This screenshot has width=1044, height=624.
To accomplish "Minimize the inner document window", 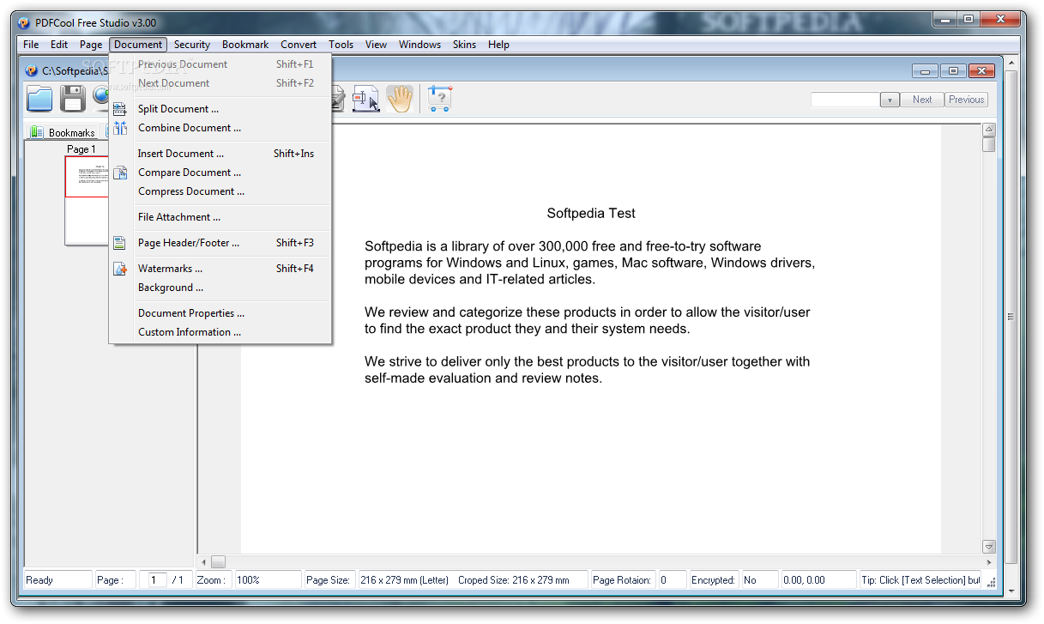I will click(925, 71).
